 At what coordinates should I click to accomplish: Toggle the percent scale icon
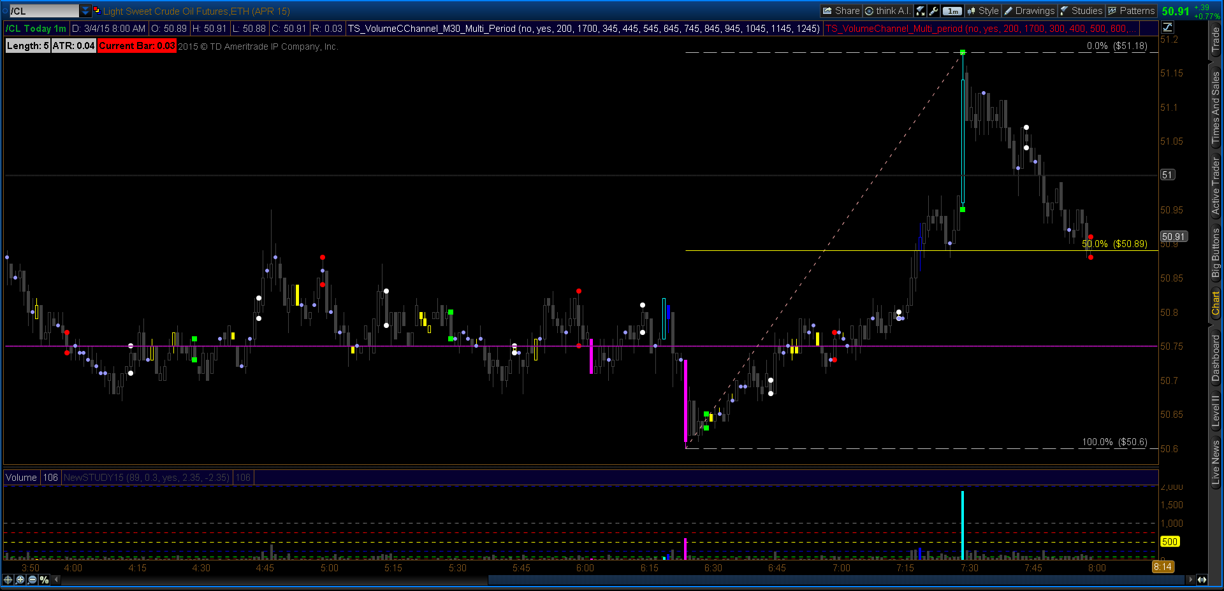pyautogui.click(x=44, y=580)
